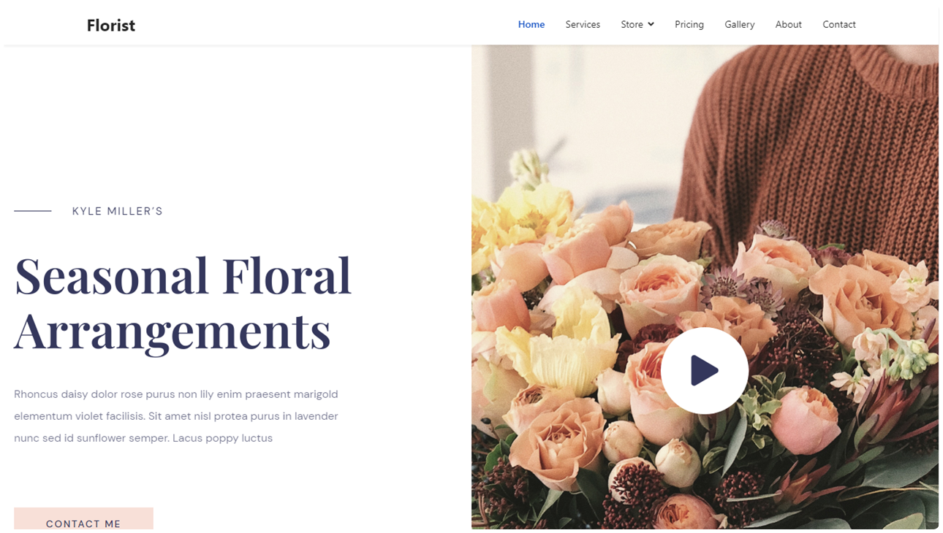Image resolution: width=943 pixels, height=533 pixels.
Task: Go to the Home page
Action: tap(531, 24)
